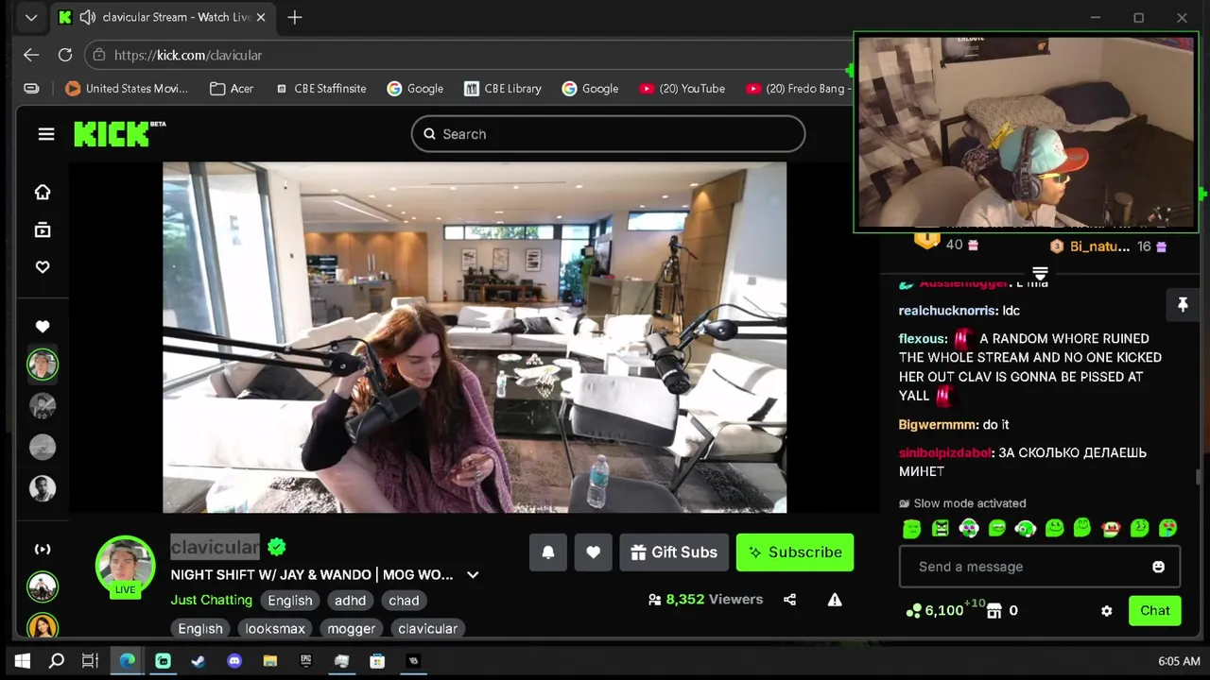This screenshot has height=680, width=1210.
Task: Report stream using warning triangle icon
Action: coord(835,600)
